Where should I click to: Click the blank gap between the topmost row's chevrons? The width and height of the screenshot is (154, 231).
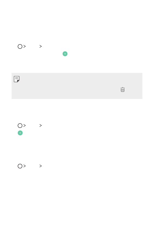pos(33,46)
